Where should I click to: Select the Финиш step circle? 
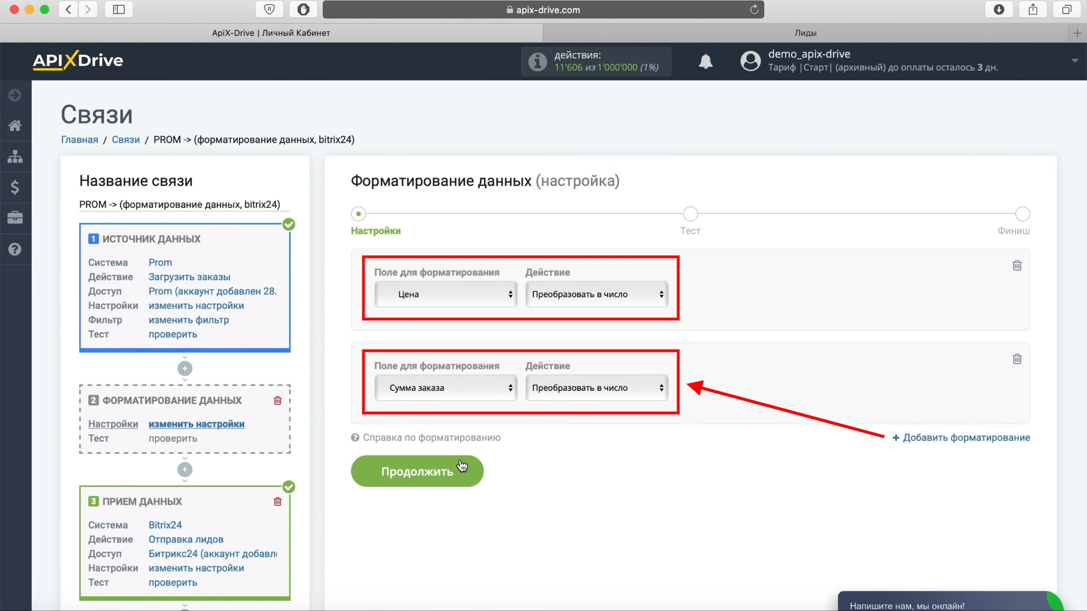[x=1022, y=214]
